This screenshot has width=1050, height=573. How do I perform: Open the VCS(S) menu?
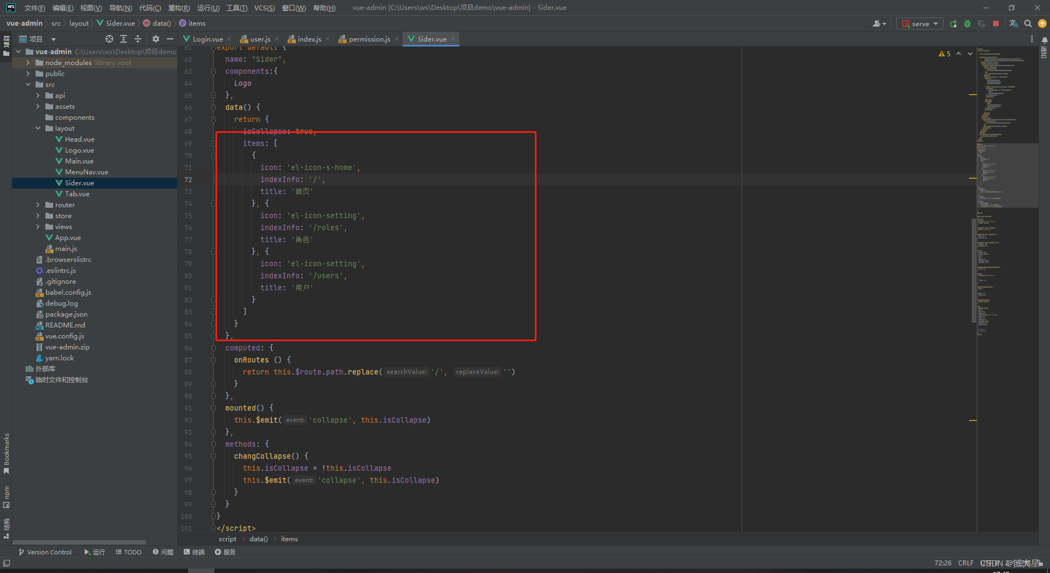point(264,8)
